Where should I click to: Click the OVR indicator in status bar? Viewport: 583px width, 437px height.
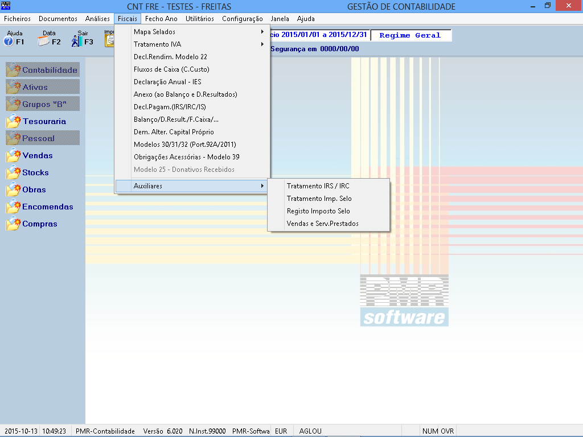click(447, 431)
